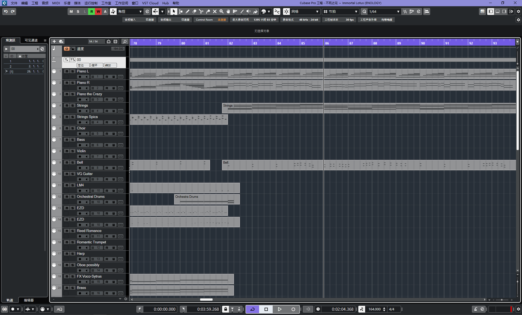Select the Mute X tool

[x=215, y=11]
